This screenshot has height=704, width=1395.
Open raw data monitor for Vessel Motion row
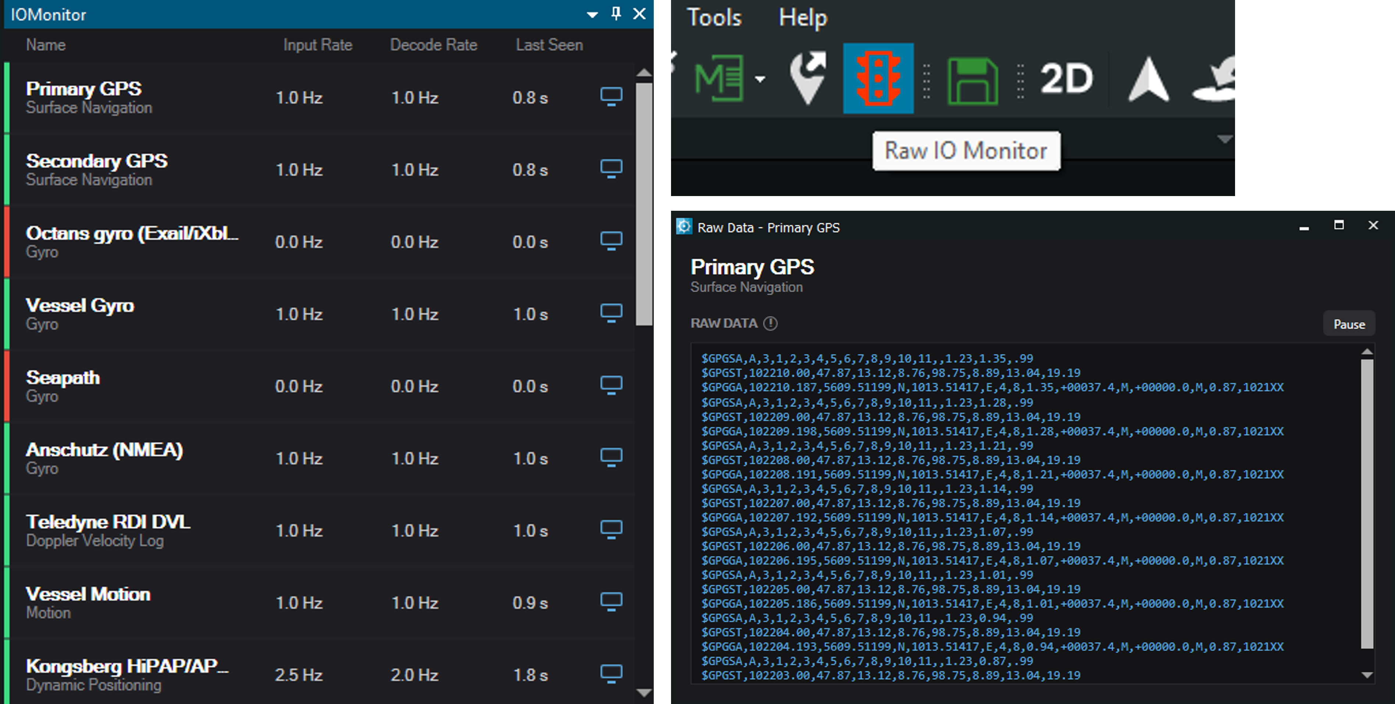click(611, 602)
